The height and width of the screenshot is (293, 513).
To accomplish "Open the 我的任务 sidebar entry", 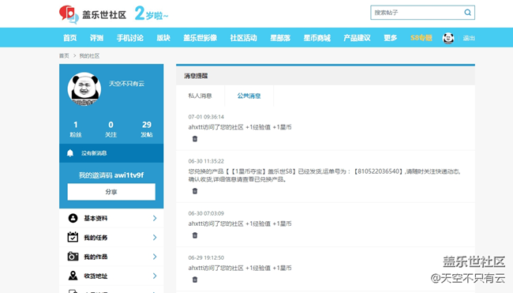I will click(x=111, y=238).
